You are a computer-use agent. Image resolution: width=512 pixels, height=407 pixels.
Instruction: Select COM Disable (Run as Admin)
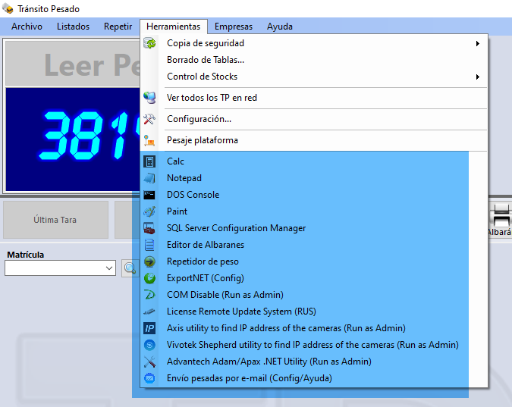(314, 295)
